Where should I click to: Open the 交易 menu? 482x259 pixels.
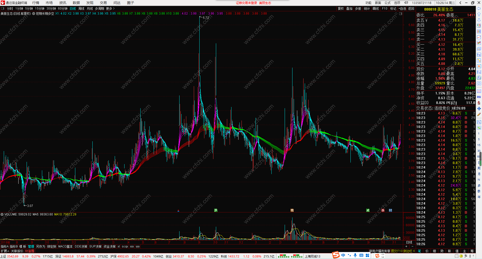103,3
